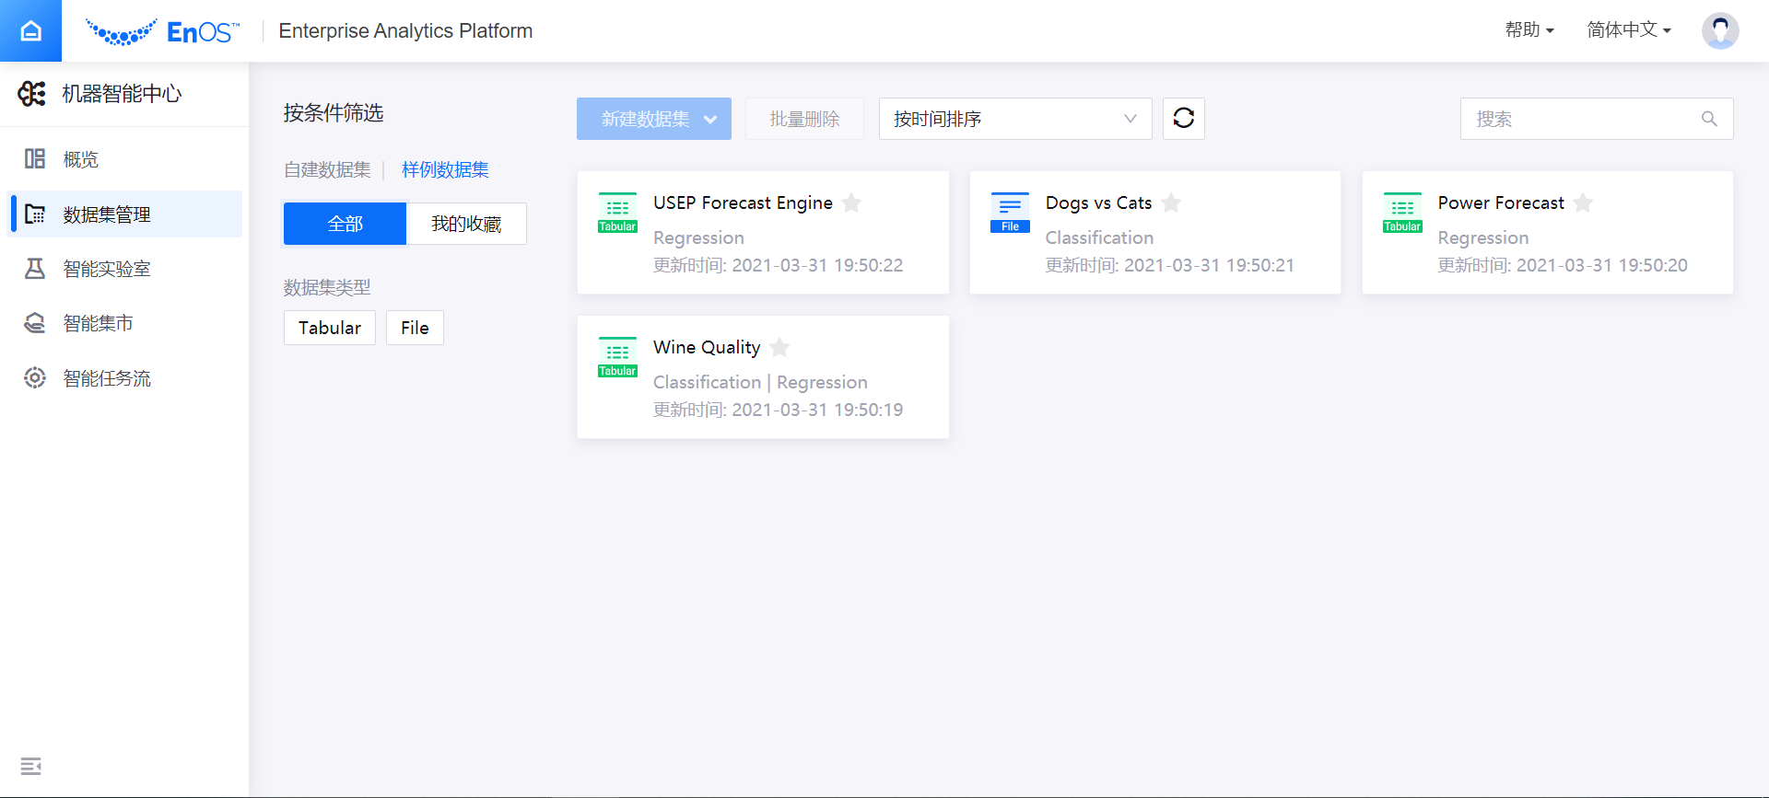Select the 全部 filter tab
Screen dimensions: 1769x798
point(345,224)
